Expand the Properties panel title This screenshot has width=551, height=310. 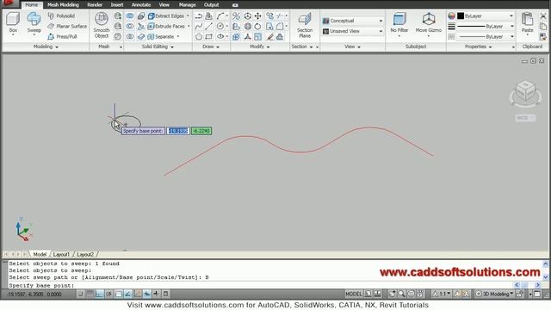[479, 46]
